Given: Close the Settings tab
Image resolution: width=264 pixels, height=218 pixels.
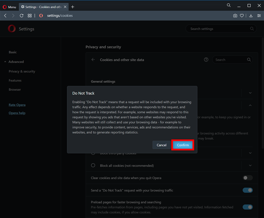Looking at the screenshot, I should click(65, 7).
